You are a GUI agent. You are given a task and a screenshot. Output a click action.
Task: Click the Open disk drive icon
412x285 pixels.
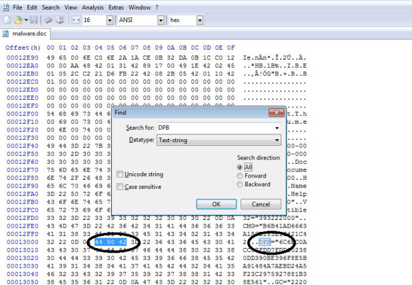(x=60, y=20)
